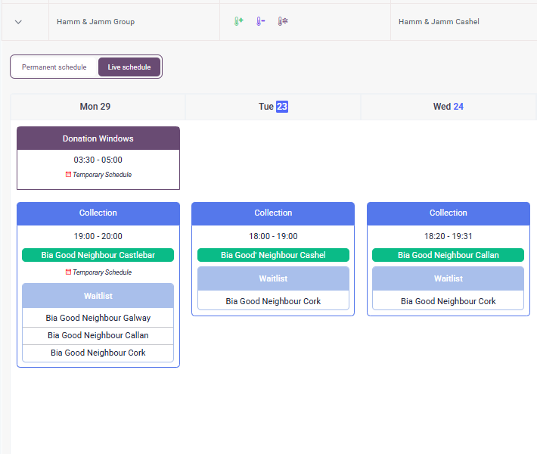
Task: Click the 03:30 - 05:00 donation time
Action: coord(98,160)
